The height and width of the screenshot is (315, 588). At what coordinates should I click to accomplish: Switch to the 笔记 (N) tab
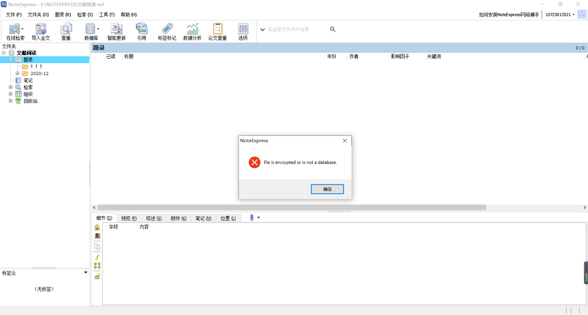tap(203, 218)
